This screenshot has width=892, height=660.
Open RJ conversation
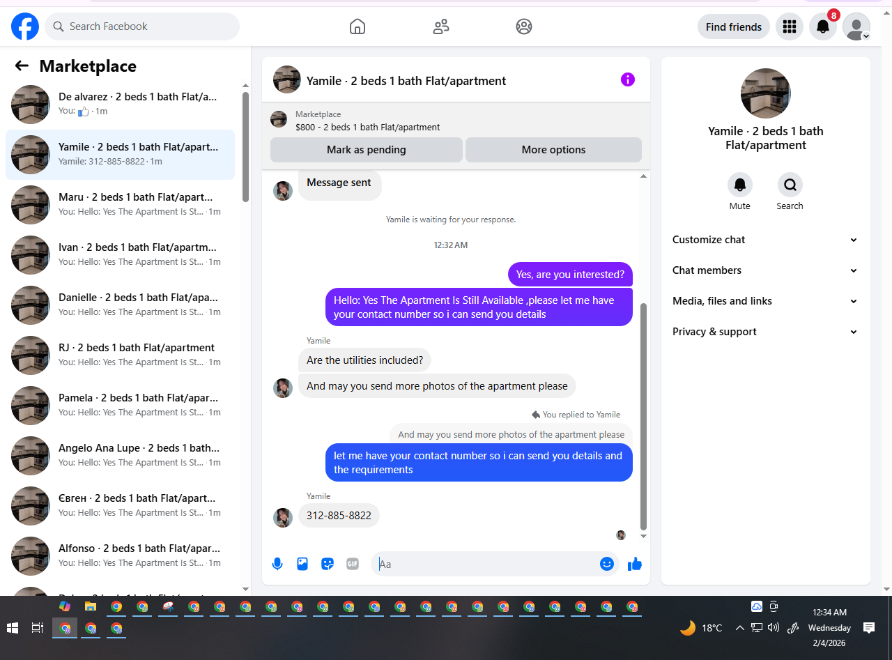(120, 355)
